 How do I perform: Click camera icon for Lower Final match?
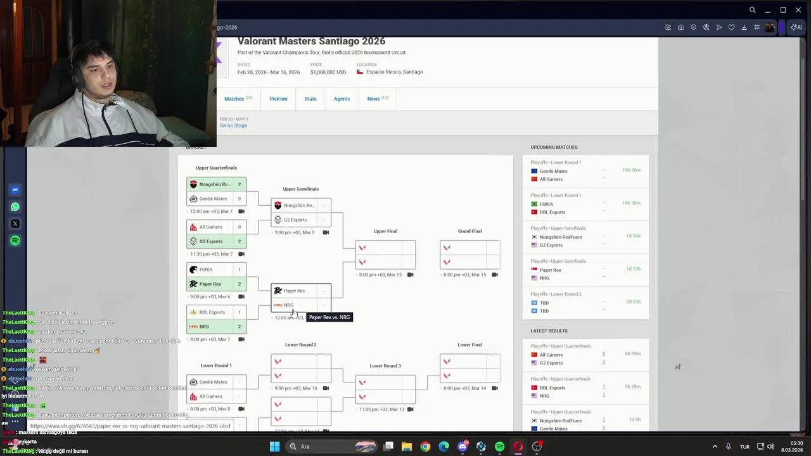(494, 388)
